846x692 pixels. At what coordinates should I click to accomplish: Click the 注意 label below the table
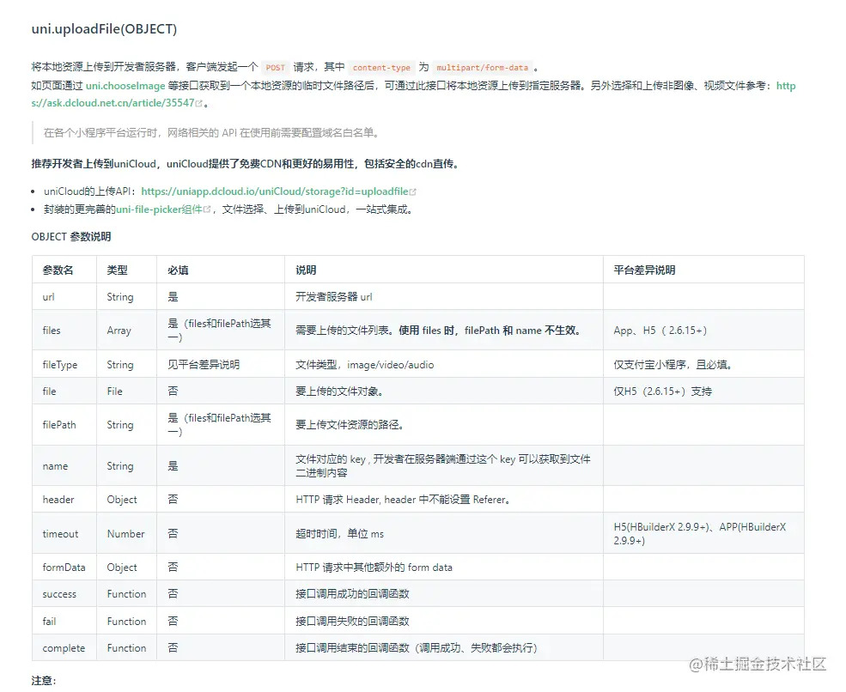click(44, 681)
